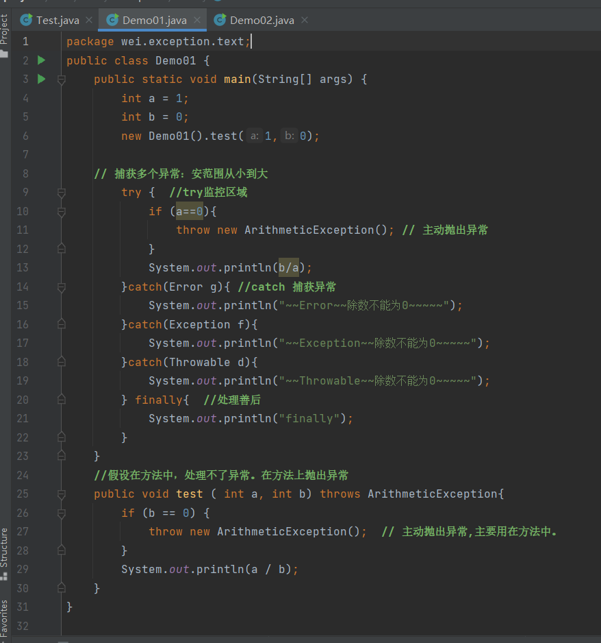Close the Demo02.java tab
Viewport: 601px width, 643px height.
[x=305, y=20]
